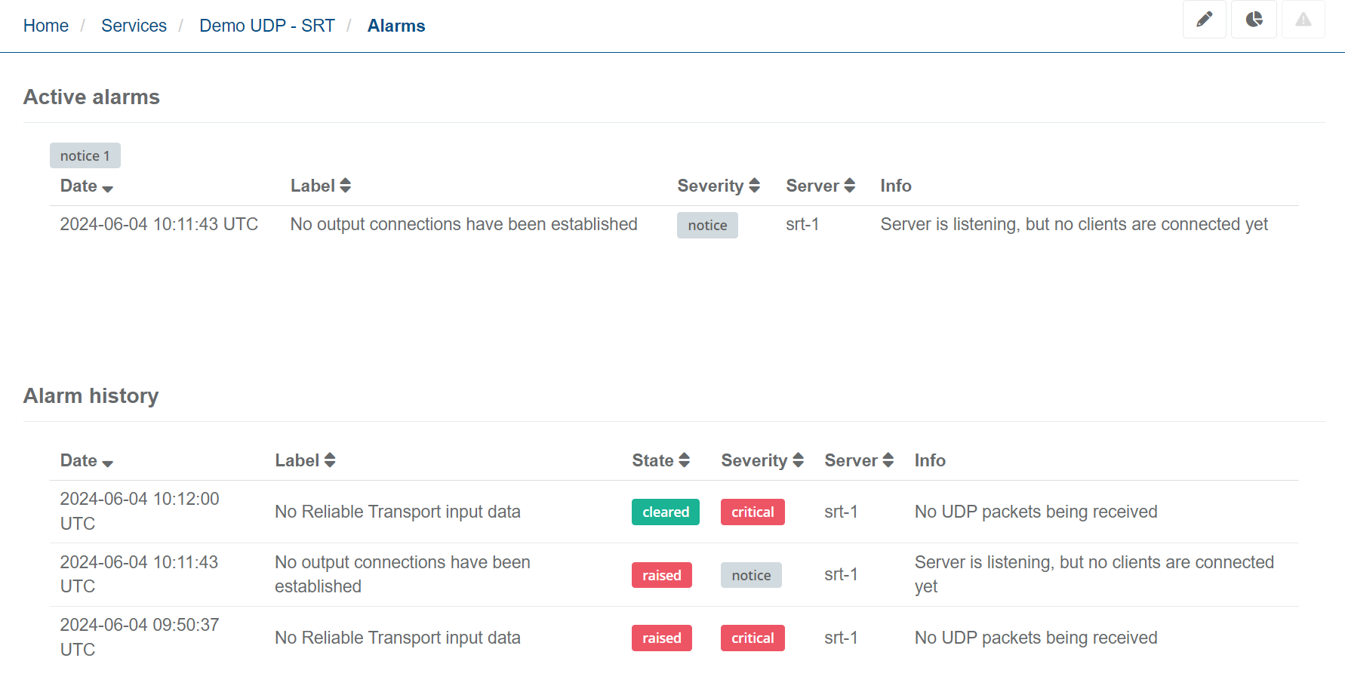Sort active alarms by Date

click(86, 186)
